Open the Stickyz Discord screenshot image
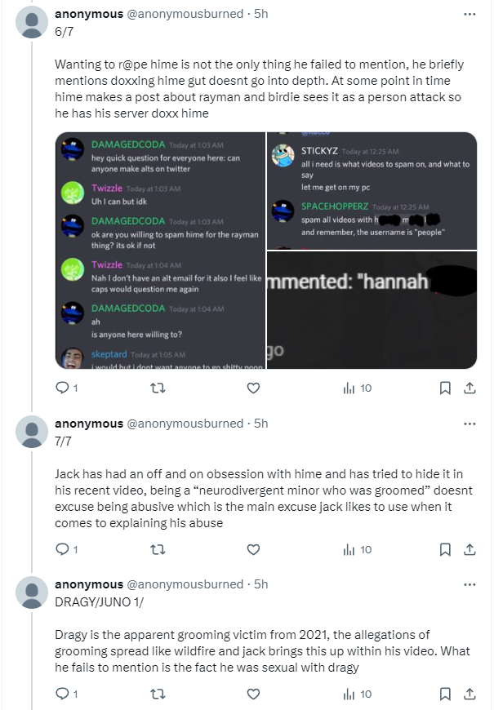This screenshot has width=494, height=710. (x=372, y=190)
